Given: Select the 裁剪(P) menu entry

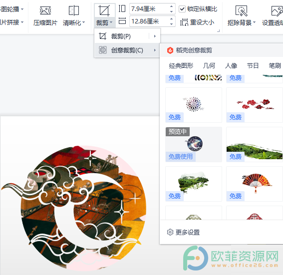Looking at the screenshot, I should (x=127, y=36).
